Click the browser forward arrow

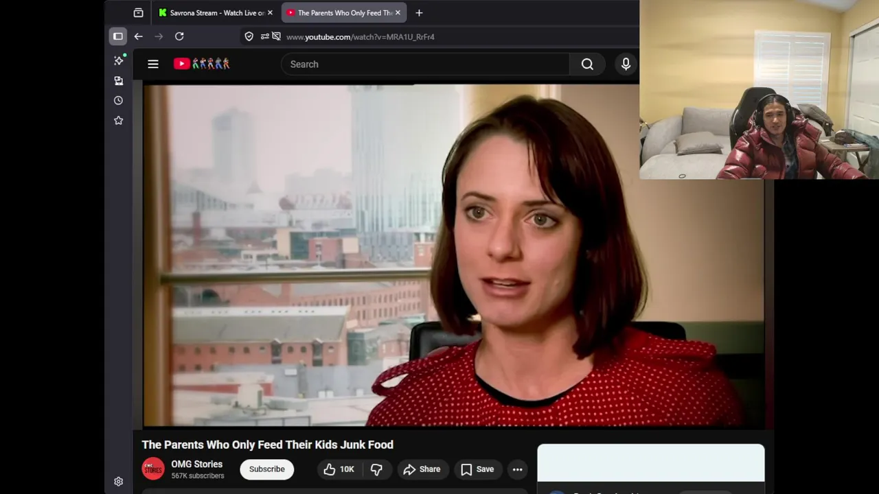(159, 36)
